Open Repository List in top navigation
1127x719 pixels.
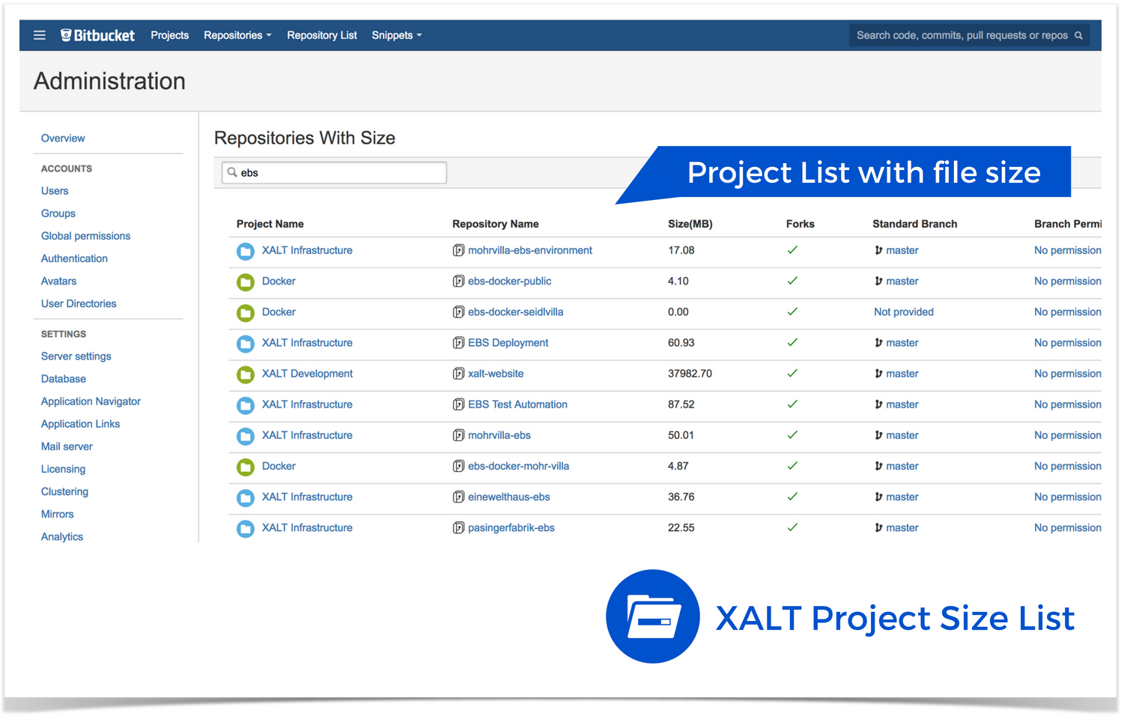click(322, 35)
